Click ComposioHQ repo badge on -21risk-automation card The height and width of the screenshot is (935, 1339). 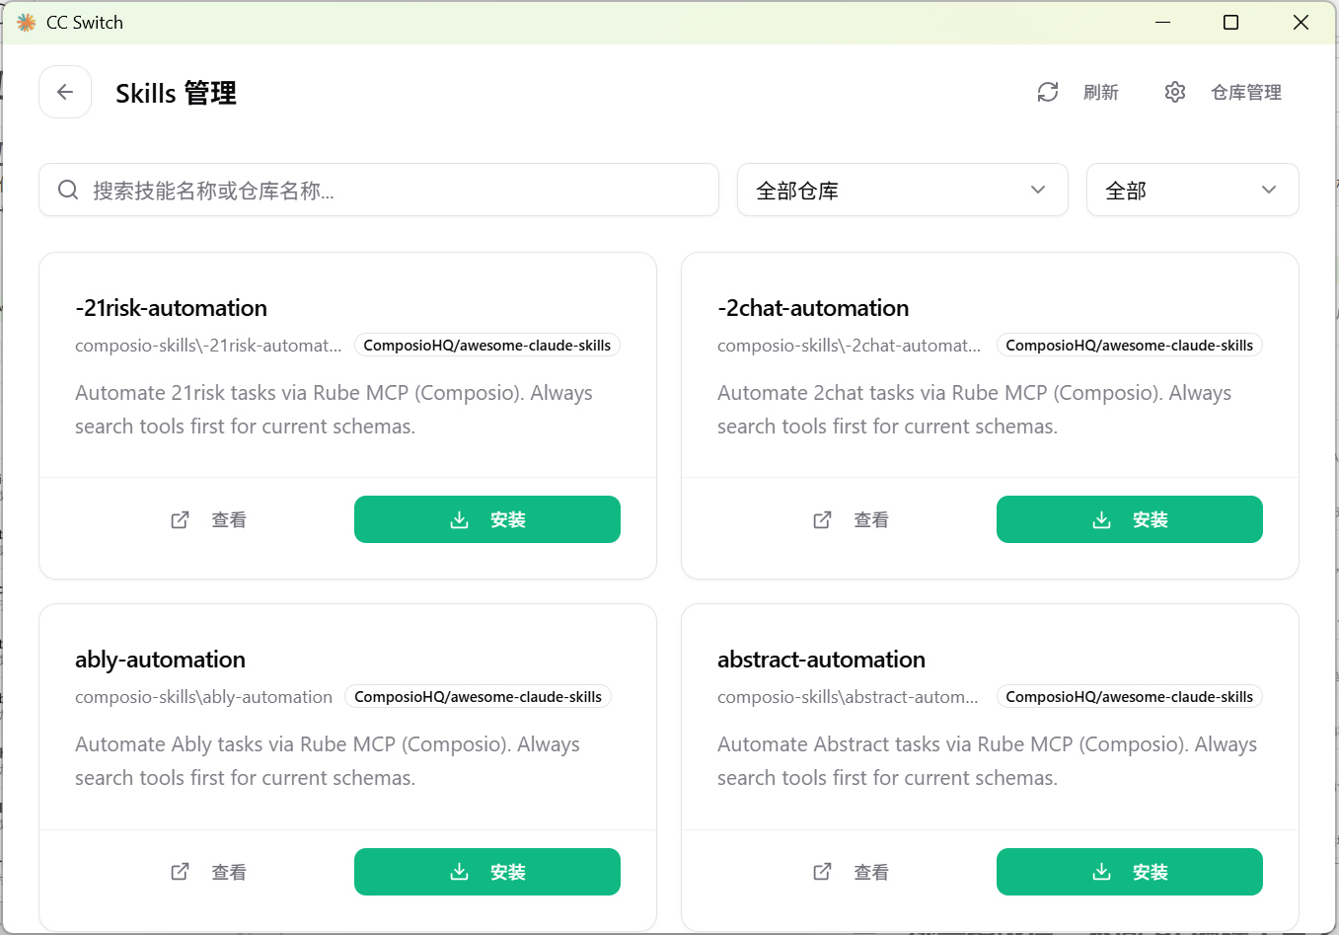tap(487, 346)
